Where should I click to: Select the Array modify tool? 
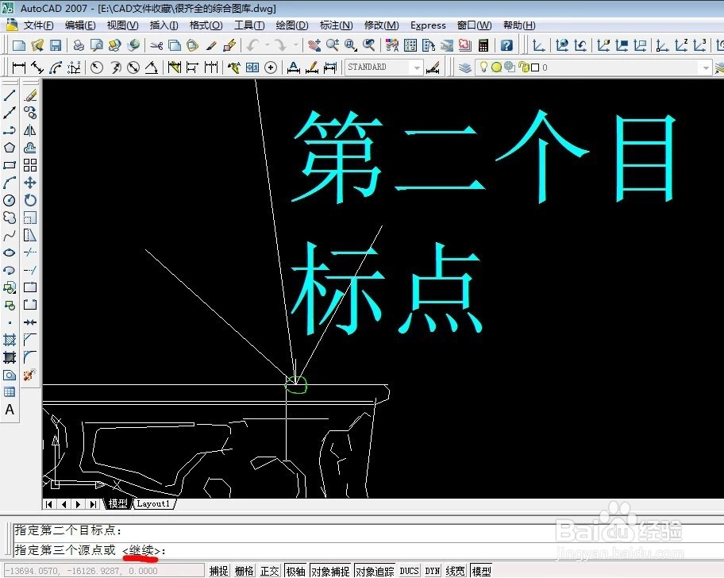point(30,165)
